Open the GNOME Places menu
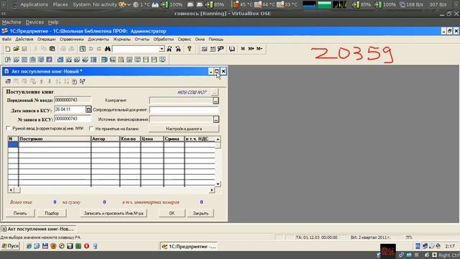460x259 pixels. [60, 4]
